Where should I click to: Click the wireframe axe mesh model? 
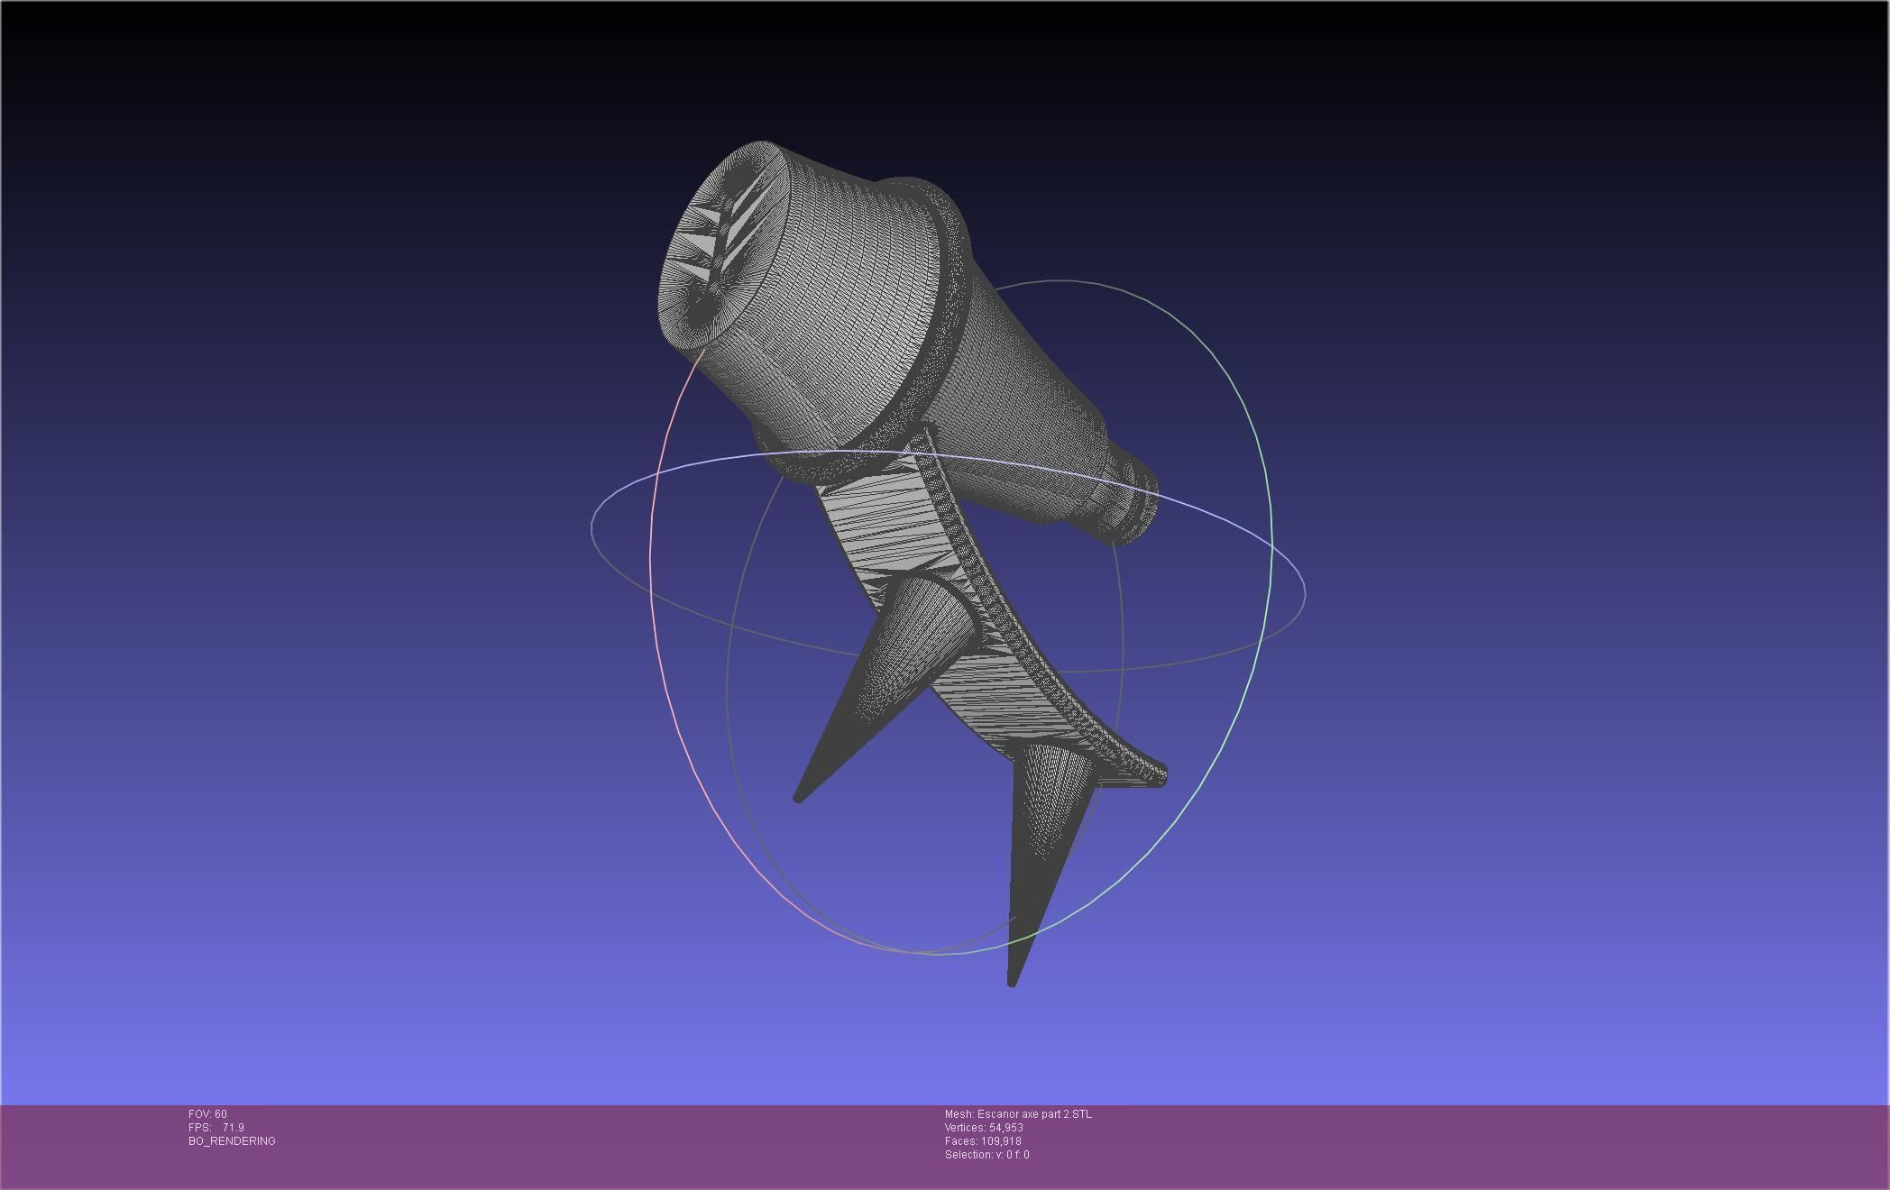point(911,563)
